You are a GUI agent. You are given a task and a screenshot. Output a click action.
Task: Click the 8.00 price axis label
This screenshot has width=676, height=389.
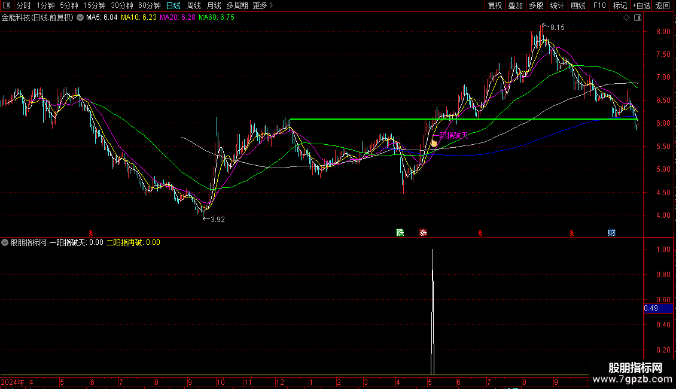click(x=663, y=32)
